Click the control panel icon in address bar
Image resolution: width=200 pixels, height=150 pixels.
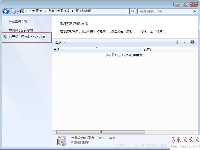tap(22, 11)
